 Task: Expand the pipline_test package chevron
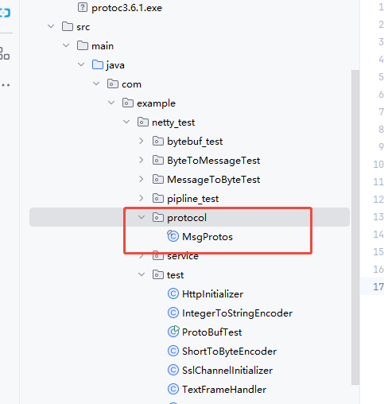point(142,198)
